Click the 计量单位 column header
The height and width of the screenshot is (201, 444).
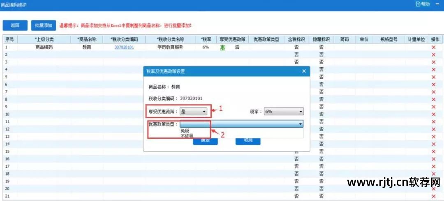coord(416,39)
